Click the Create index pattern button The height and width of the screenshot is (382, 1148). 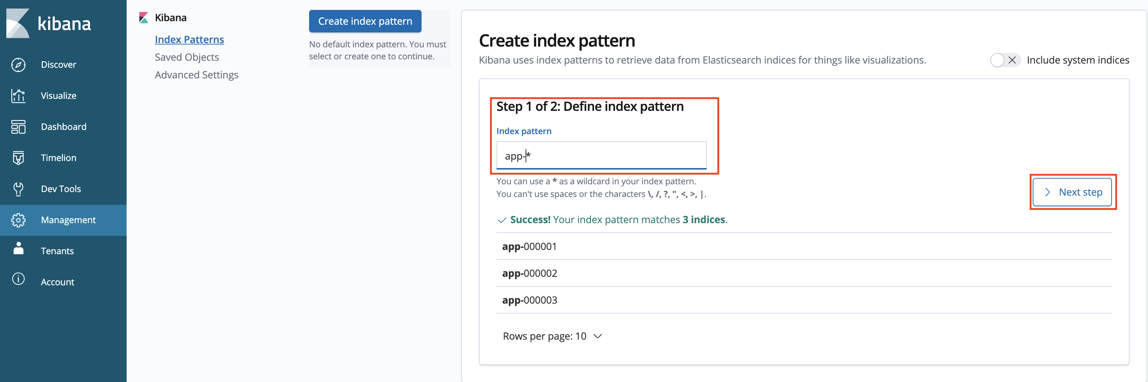point(365,21)
